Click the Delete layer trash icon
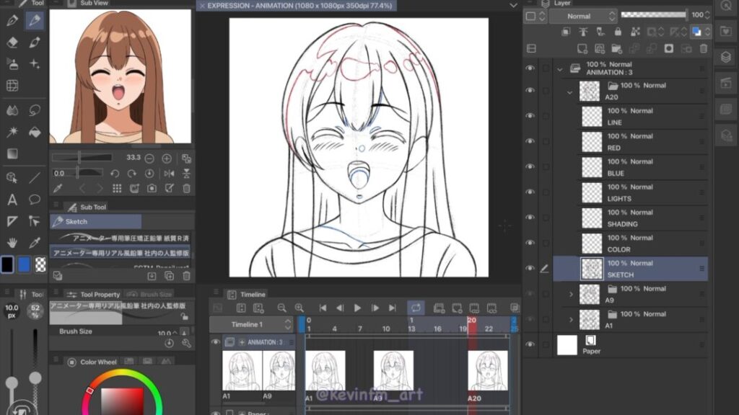This screenshot has width=739, height=415. tap(704, 48)
